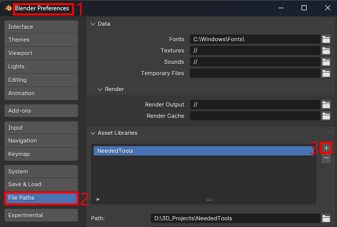Collapse the Render subpanel

(x=100, y=89)
